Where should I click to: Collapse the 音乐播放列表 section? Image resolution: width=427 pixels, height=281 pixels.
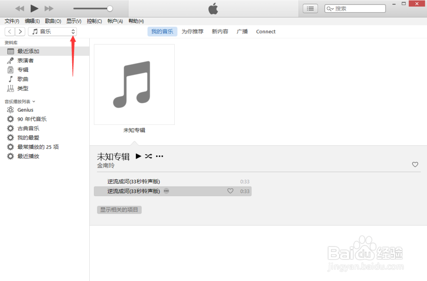(x=33, y=101)
